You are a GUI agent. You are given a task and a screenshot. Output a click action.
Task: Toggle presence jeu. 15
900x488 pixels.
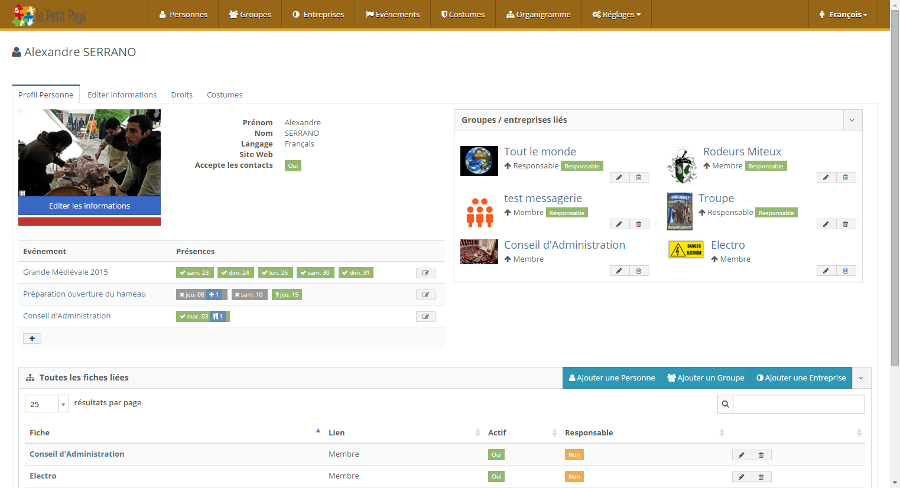pos(287,295)
